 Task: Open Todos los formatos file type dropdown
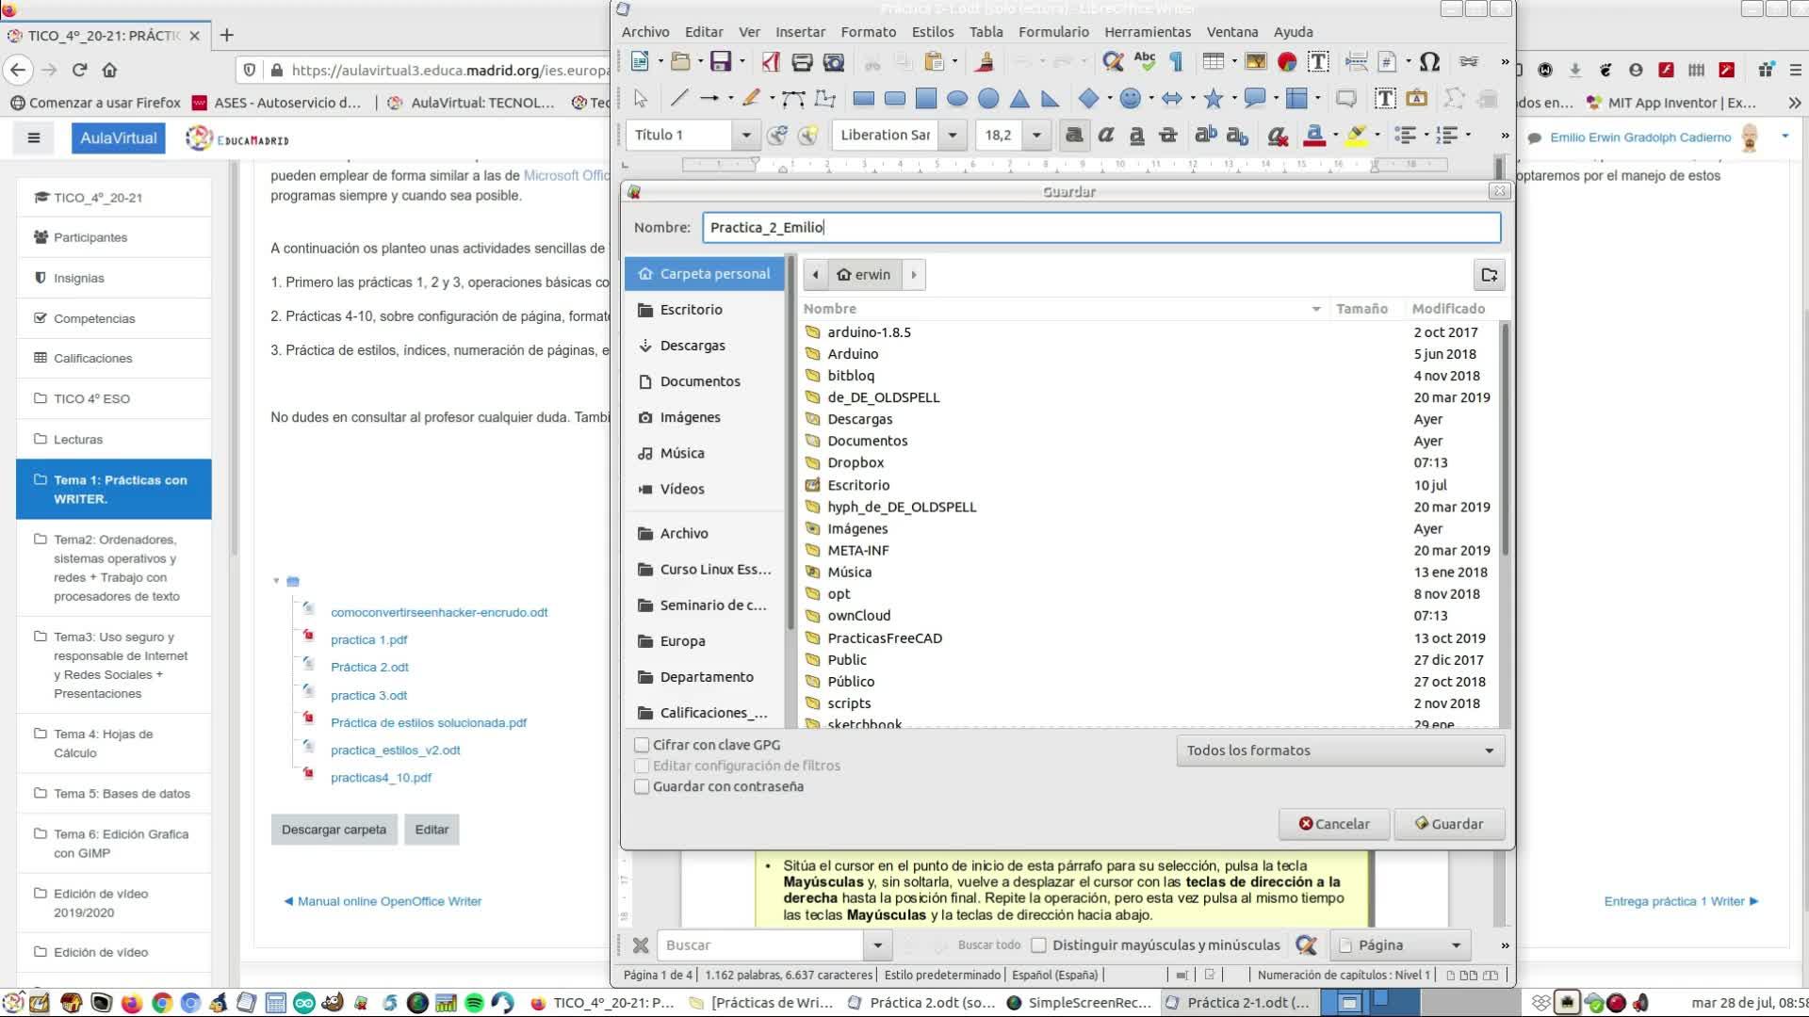click(x=1340, y=751)
